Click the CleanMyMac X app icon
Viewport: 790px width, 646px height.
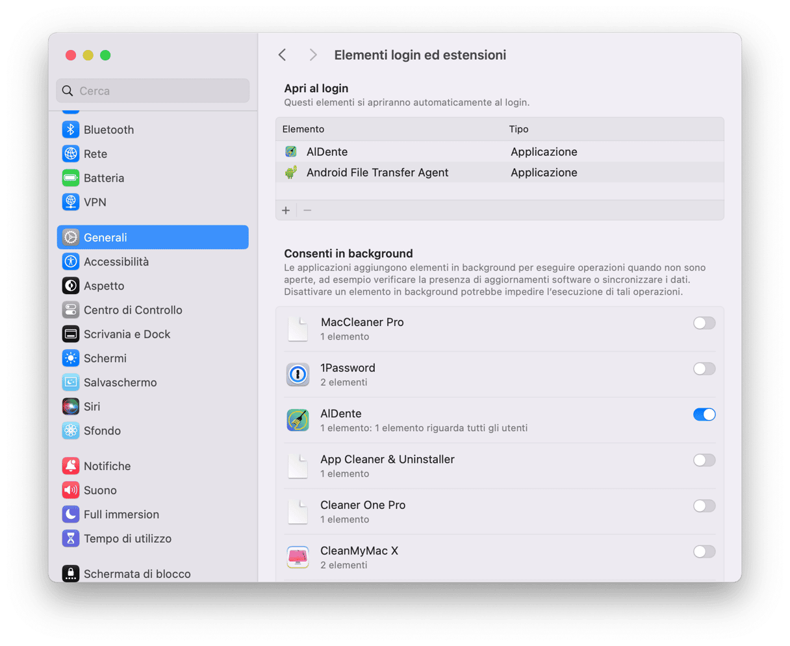coord(298,558)
